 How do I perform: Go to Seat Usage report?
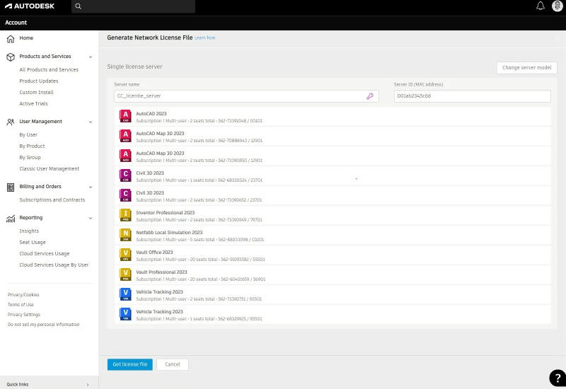click(34, 243)
